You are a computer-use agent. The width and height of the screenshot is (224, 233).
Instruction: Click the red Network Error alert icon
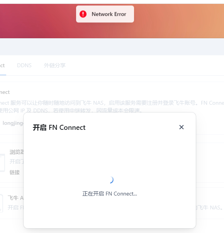(x=83, y=14)
